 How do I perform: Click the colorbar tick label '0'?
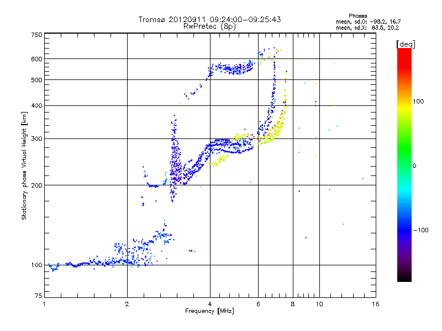pos(414,166)
